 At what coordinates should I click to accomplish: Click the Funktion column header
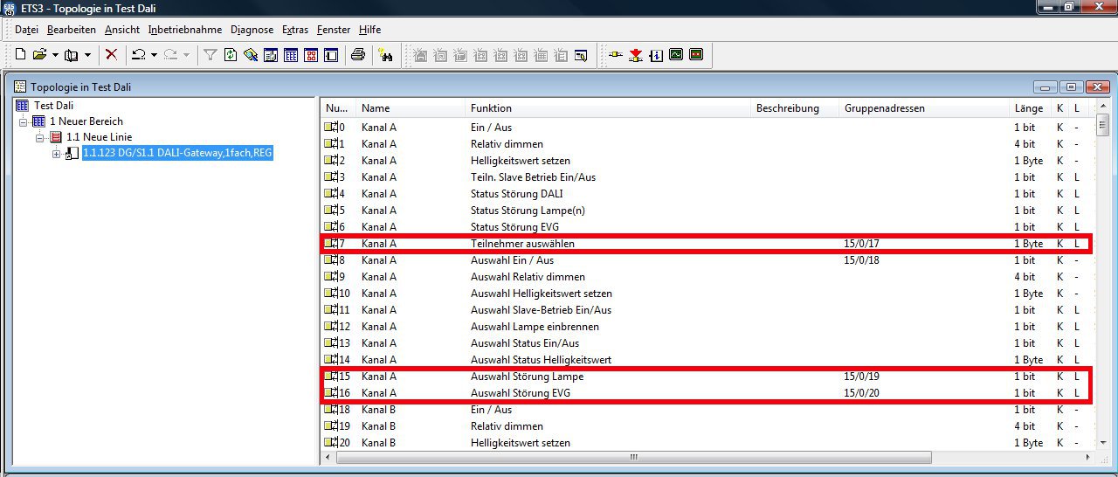tap(491, 108)
